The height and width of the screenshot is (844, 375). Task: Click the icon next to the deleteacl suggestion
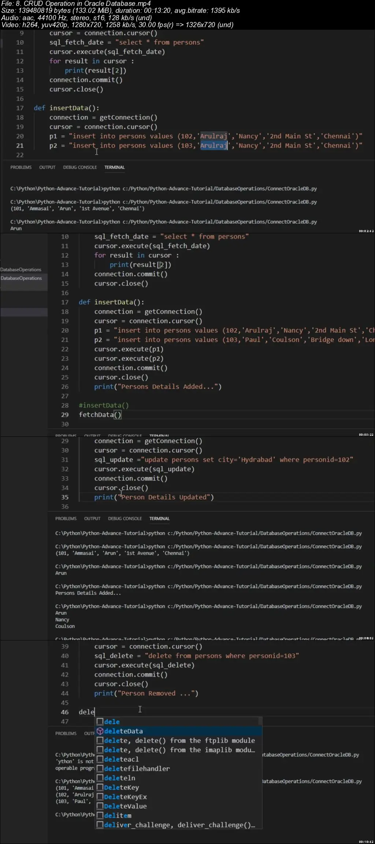tap(100, 759)
